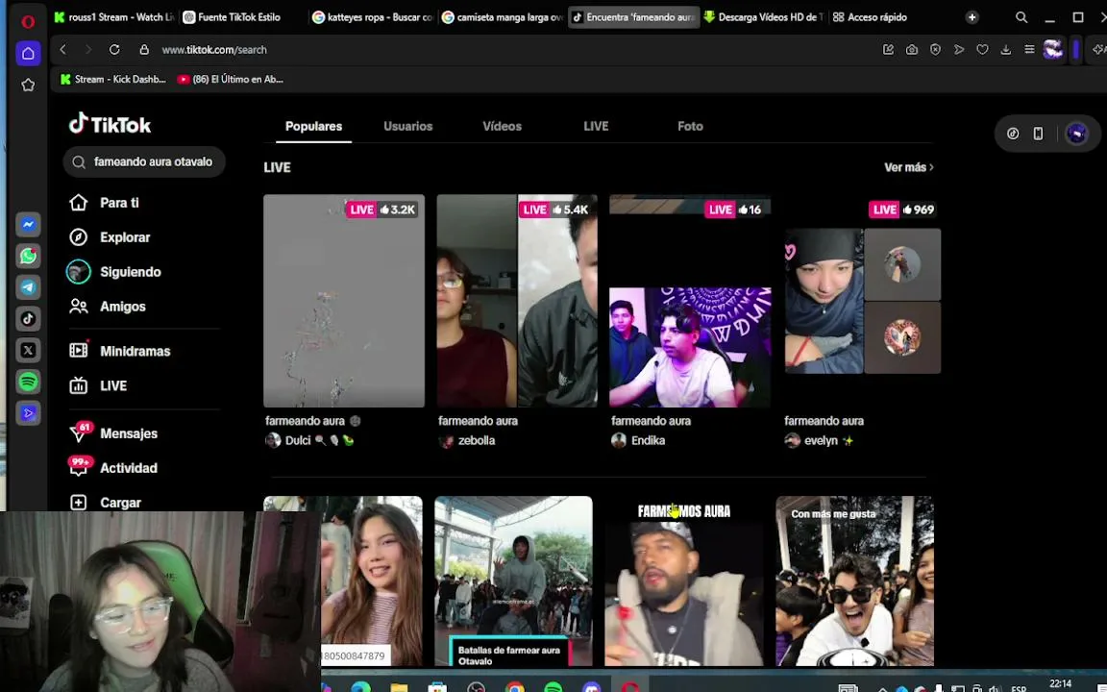Go to Siguiendo feed
Viewport: 1107px width, 692px height.
click(x=114, y=272)
